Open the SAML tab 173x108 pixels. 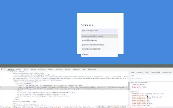tap(84, 69)
